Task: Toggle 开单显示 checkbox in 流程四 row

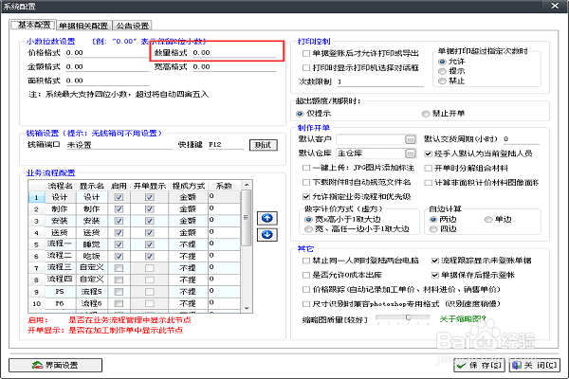Action: (x=150, y=280)
